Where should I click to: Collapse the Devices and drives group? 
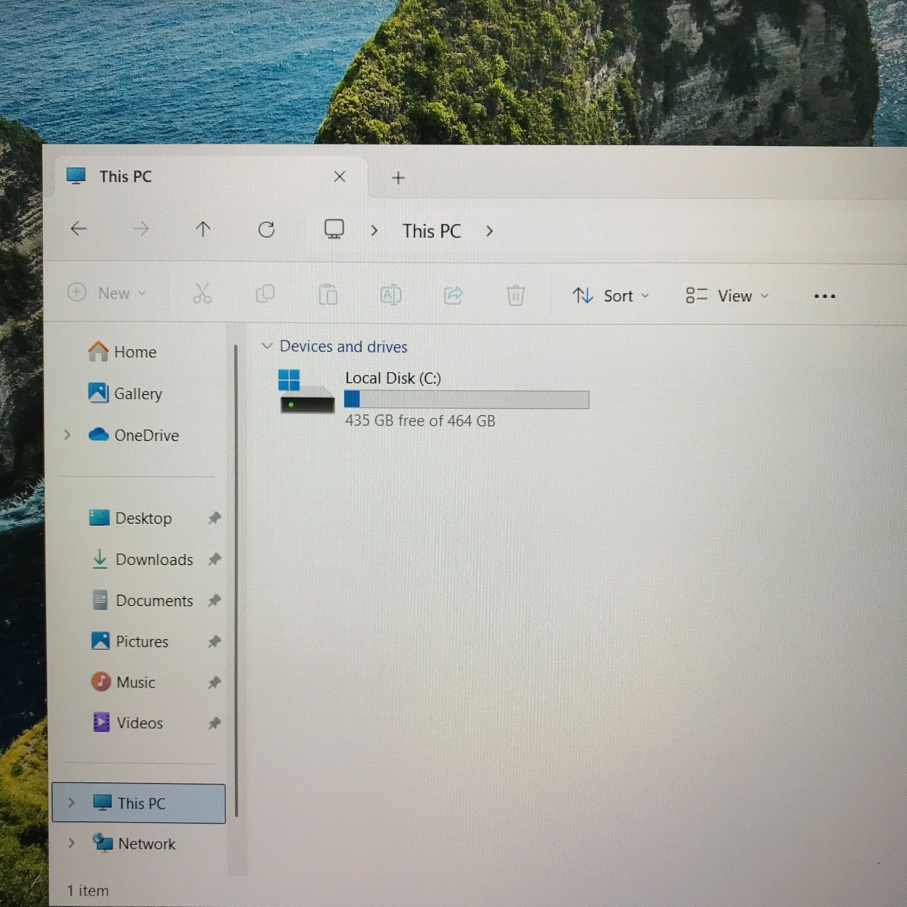pos(267,346)
